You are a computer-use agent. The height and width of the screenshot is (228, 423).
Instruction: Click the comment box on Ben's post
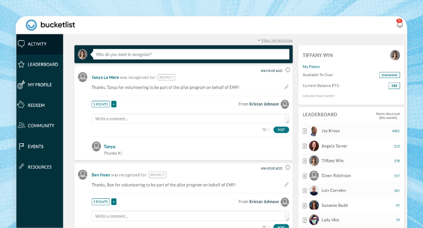pyautogui.click(x=190, y=216)
